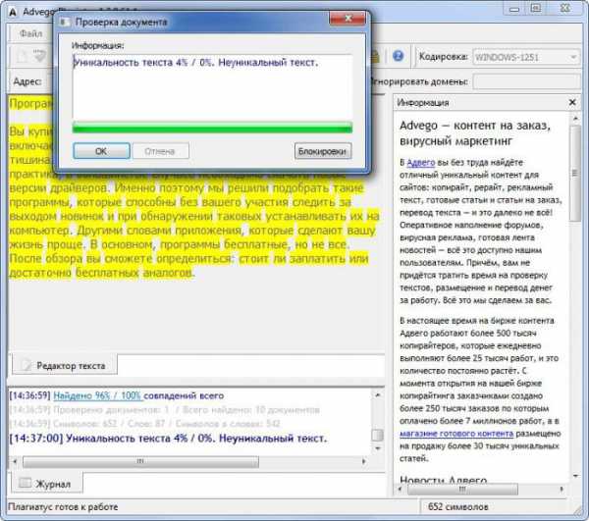This screenshot has height=521, width=589.
Task: Click the Новости Адвего heading
Action: pyautogui.click(x=444, y=480)
